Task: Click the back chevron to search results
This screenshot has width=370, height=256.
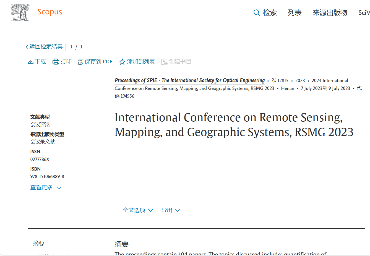Action: point(27,47)
